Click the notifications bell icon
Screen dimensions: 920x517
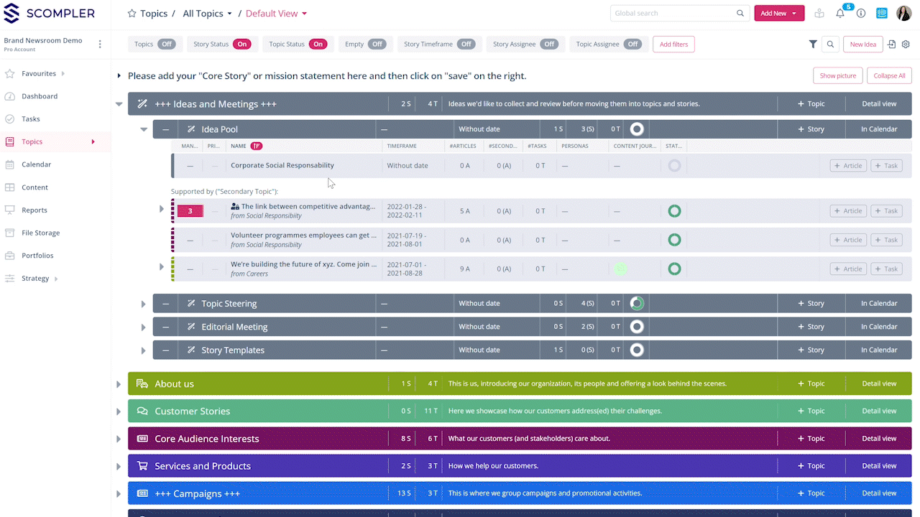(x=840, y=14)
